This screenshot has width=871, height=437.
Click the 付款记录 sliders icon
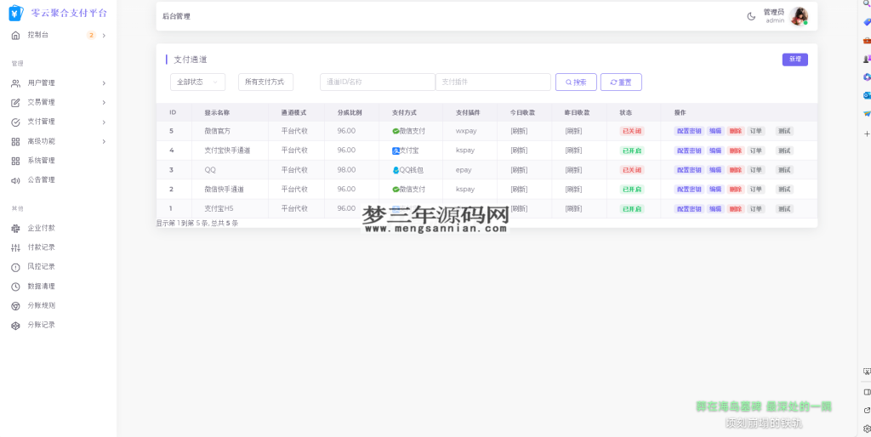[x=15, y=247]
